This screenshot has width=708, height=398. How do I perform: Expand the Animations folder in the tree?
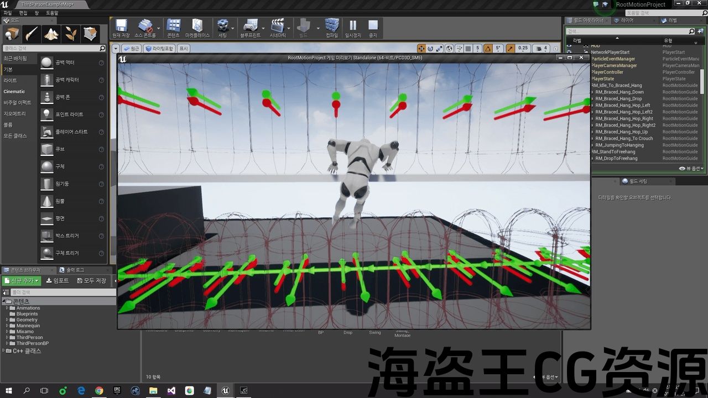pyautogui.click(x=7, y=308)
